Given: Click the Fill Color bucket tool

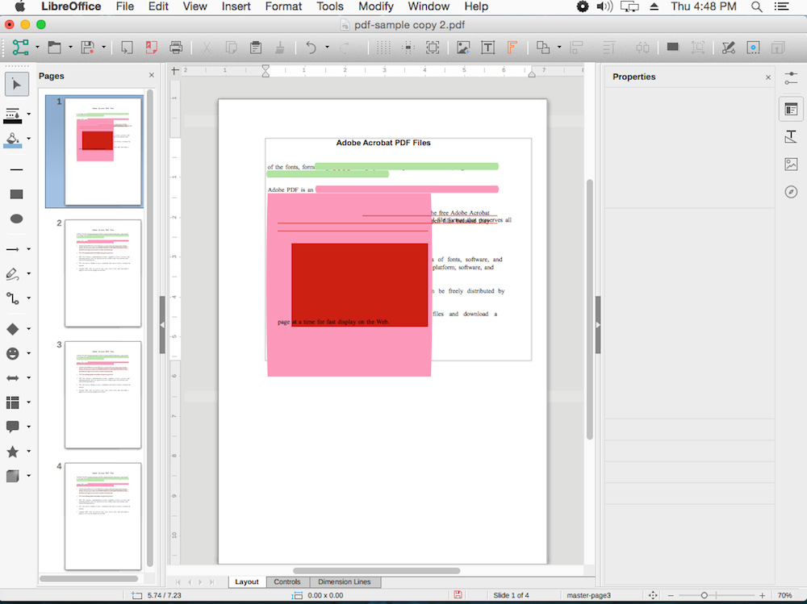Looking at the screenshot, I should click(x=12, y=140).
